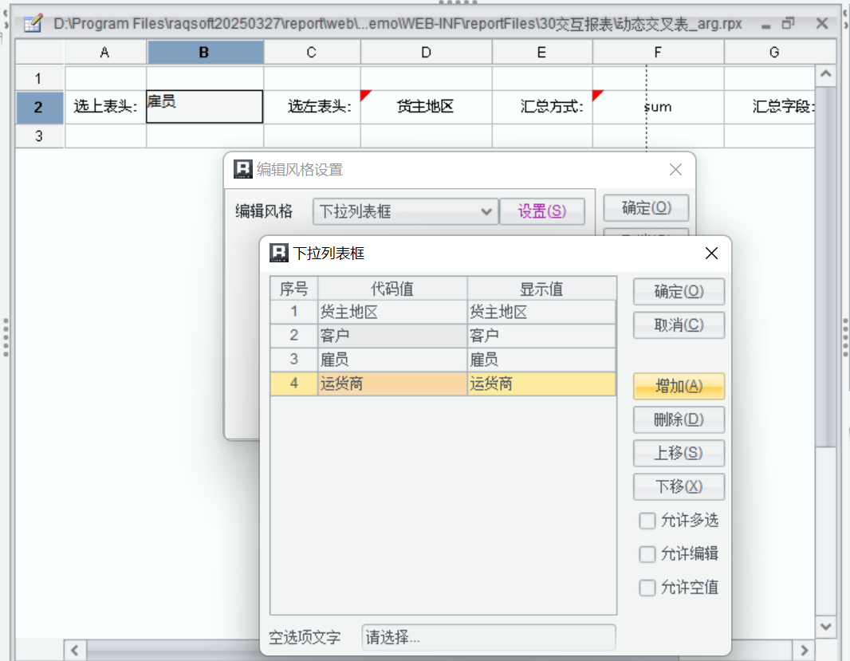Open settings via 设置(S) button
Viewport: 850px width, 661px height.
tap(541, 211)
